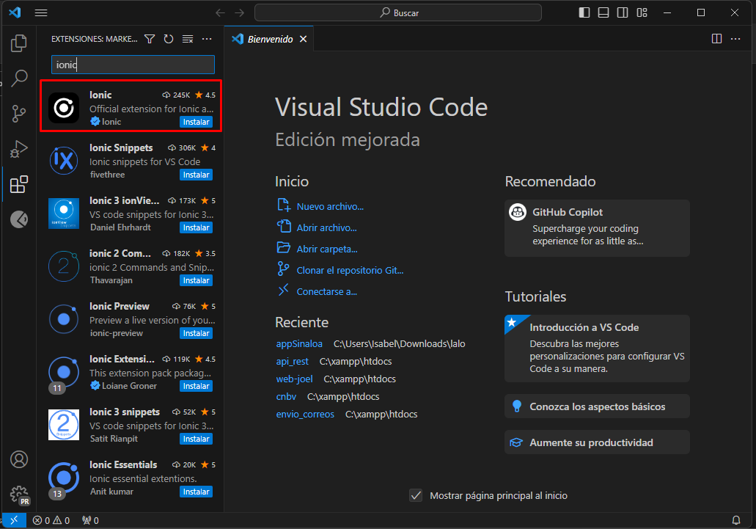
Task: Split the editor to the right
Action: (717, 39)
